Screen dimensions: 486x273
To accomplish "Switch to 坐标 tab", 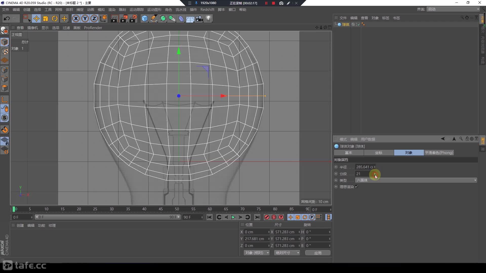I will click(x=379, y=153).
